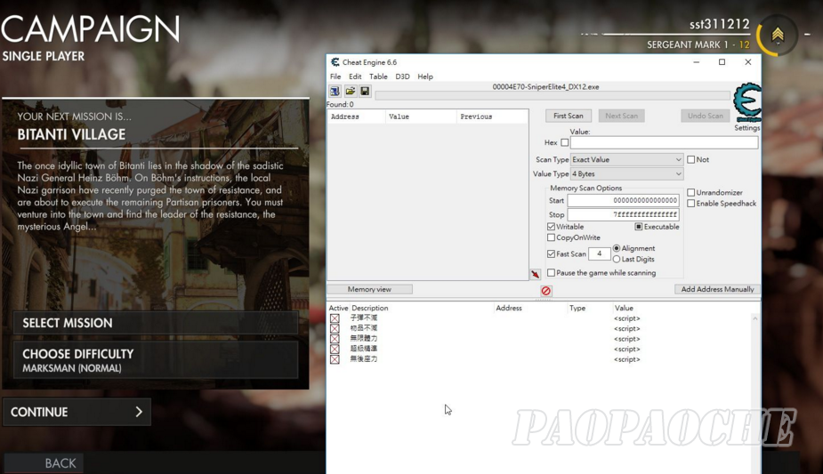Click the memory scan Stop address field
823x474 pixels.
click(623, 214)
